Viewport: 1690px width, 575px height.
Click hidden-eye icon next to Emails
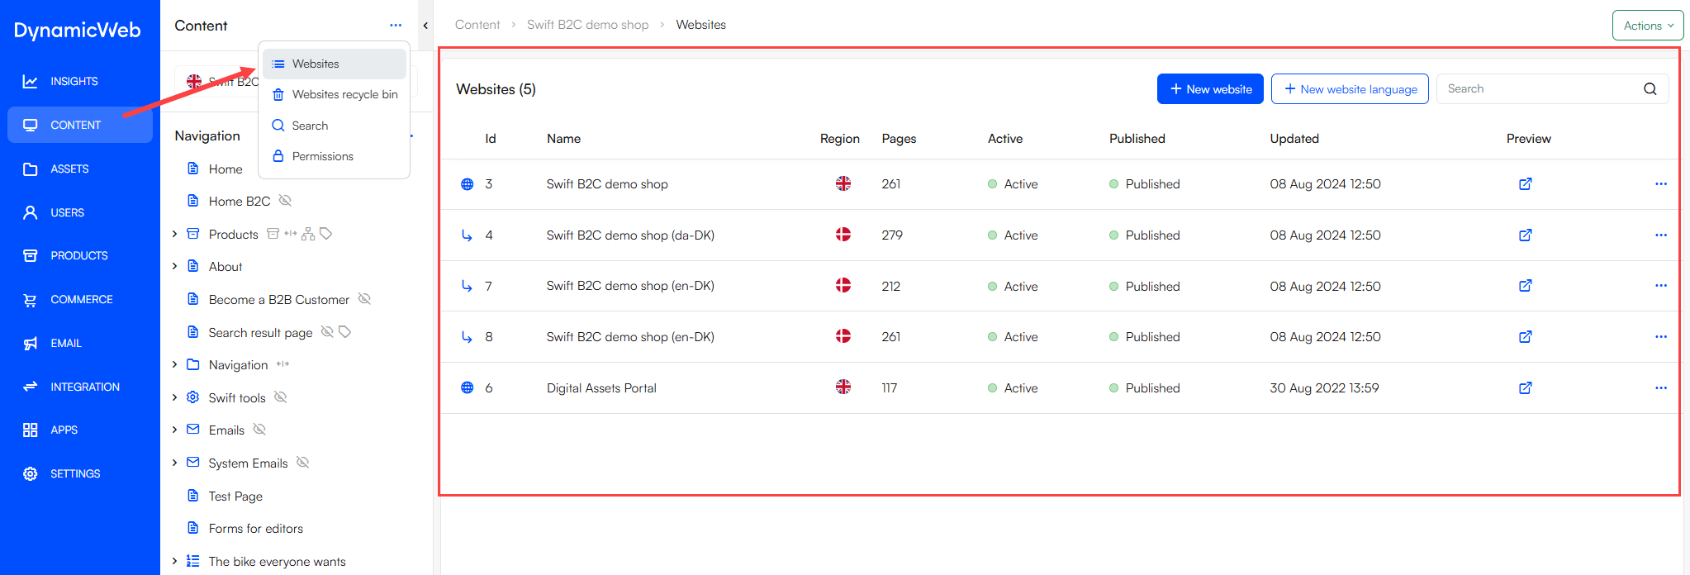tap(259, 429)
